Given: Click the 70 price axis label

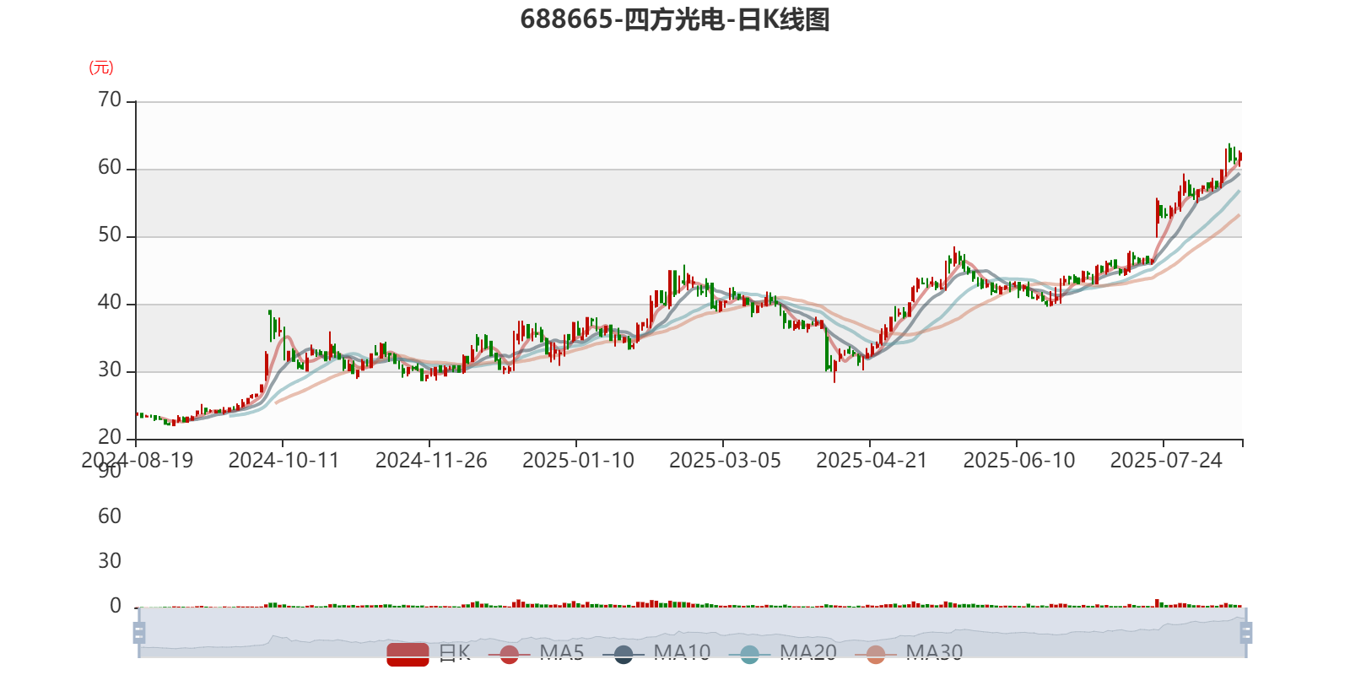Looking at the screenshot, I should tap(110, 100).
